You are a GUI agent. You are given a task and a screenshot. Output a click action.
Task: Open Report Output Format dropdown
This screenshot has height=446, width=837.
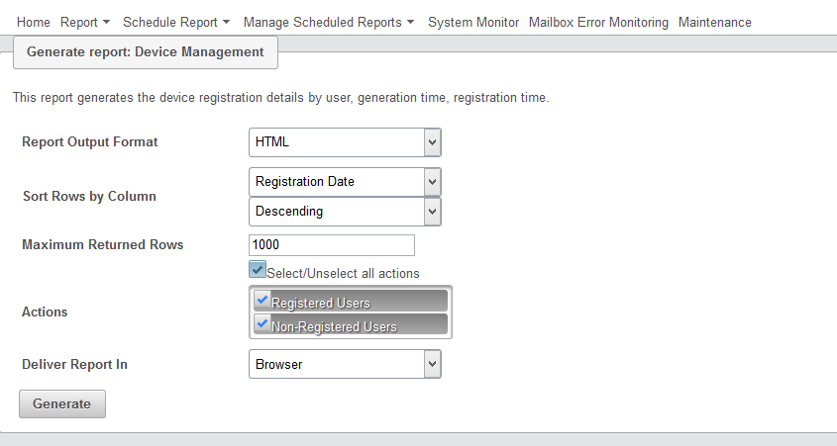344,142
